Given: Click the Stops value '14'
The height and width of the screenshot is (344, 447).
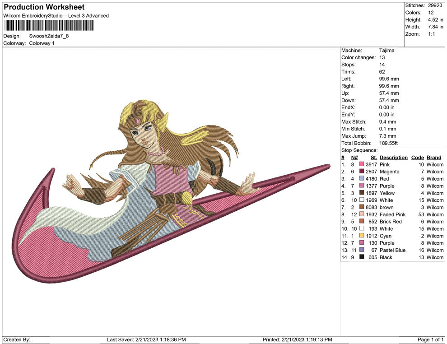Looking at the screenshot, I should 382,65.
